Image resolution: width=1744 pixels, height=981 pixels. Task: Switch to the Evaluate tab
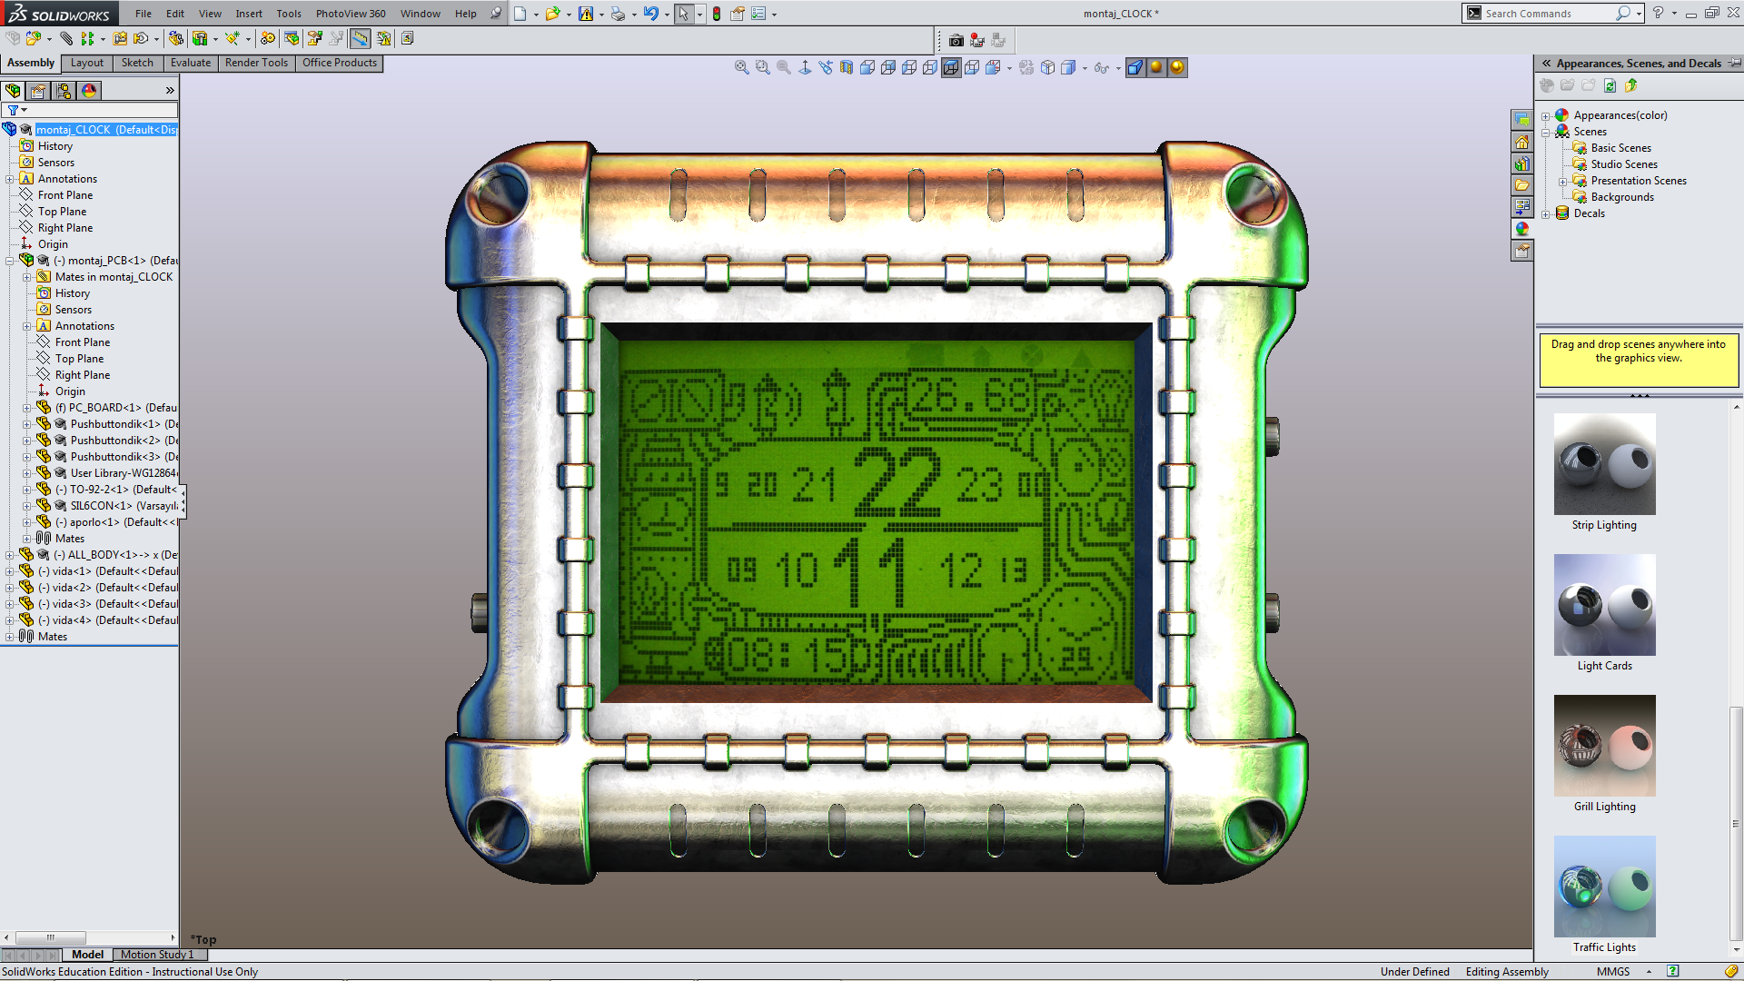point(191,63)
